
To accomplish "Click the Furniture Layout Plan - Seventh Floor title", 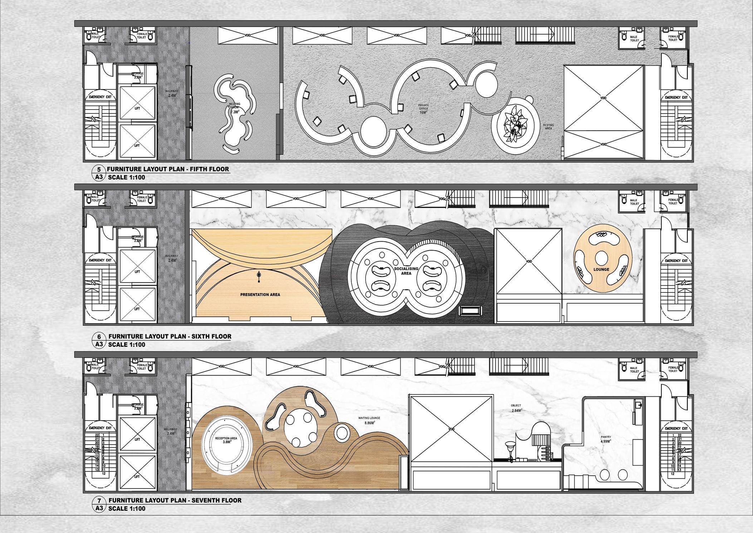I will [x=175, y=500].
